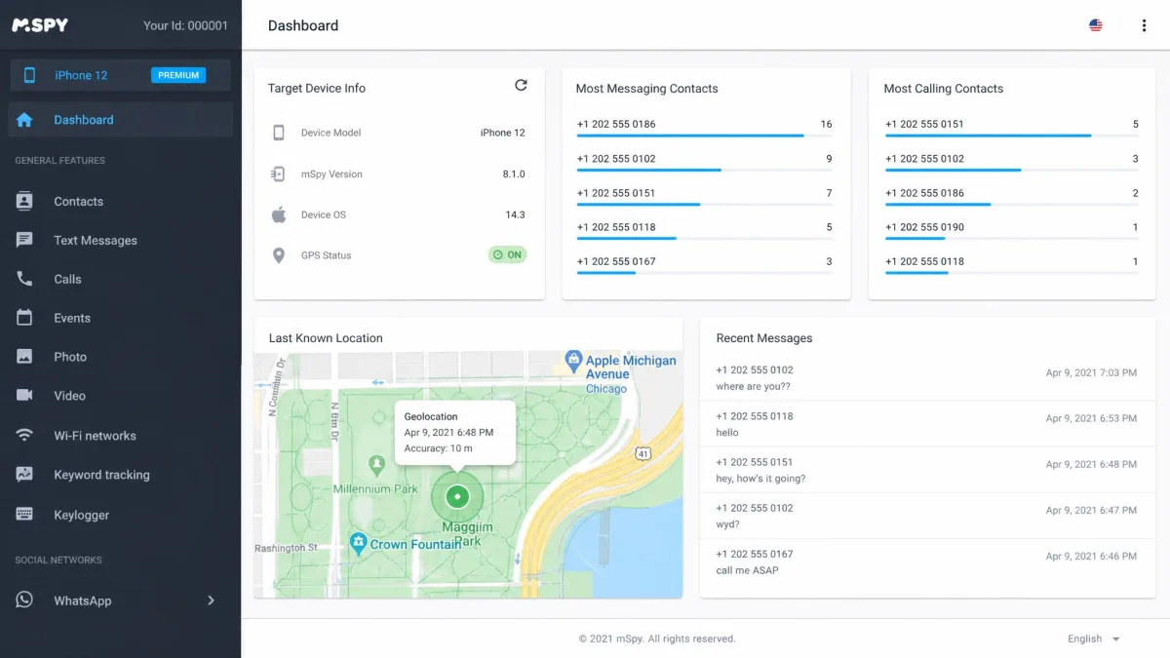Open the 'wyd?' recent message
This screenshot has width=1170, height=658.
pyautogui.click(x=927, y=516)
